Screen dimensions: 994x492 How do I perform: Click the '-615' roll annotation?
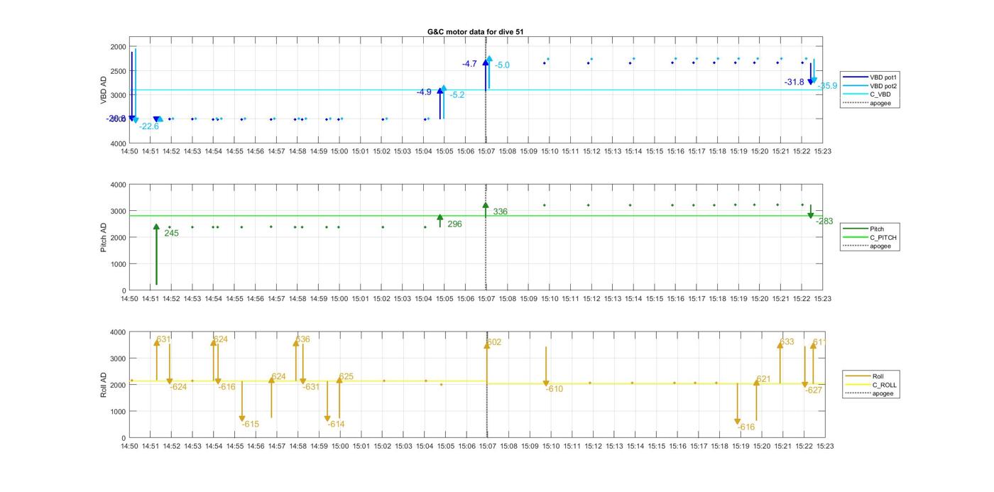point(250,425)
